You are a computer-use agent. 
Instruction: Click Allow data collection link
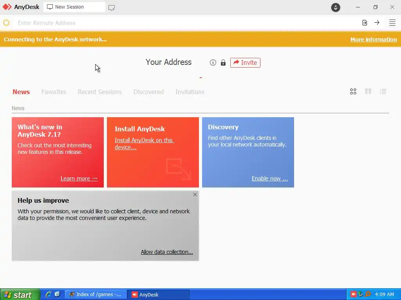click(167, 252)
